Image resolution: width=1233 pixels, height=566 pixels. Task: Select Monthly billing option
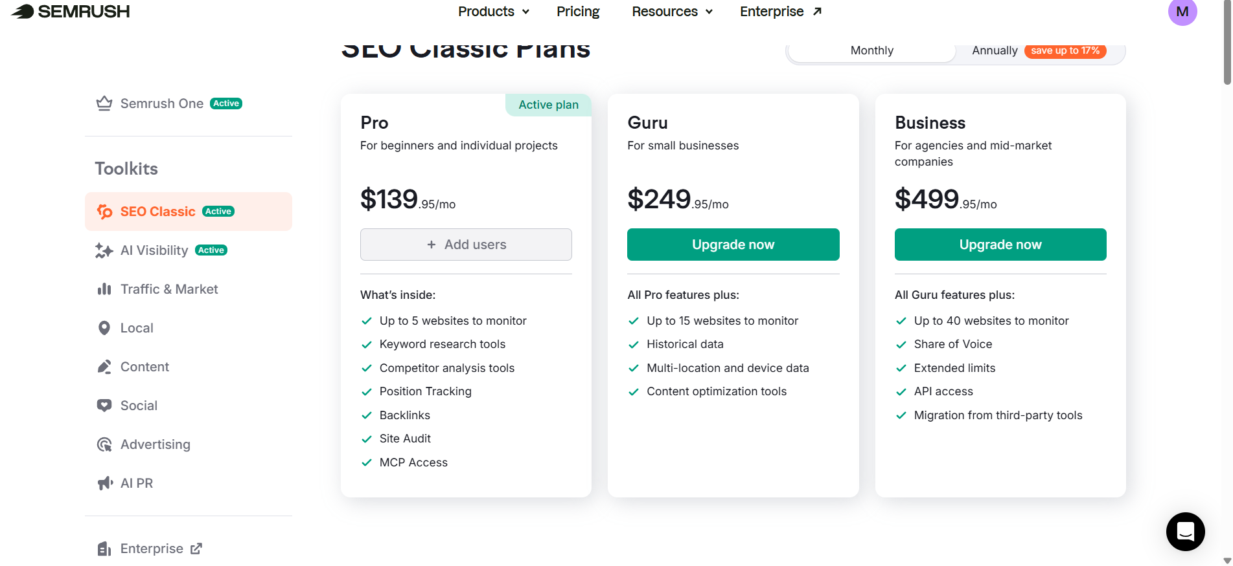(x=871, y=50)
